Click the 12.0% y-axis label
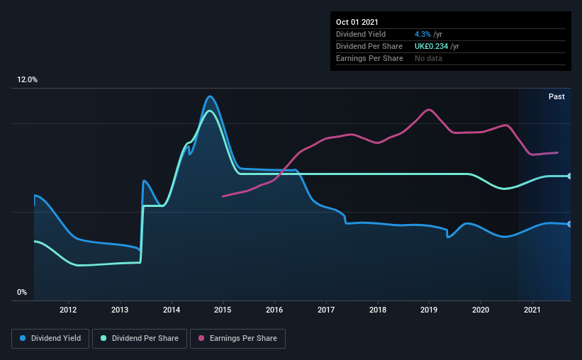The height and width of the screenshot is (360, 582). click(27, 80)
